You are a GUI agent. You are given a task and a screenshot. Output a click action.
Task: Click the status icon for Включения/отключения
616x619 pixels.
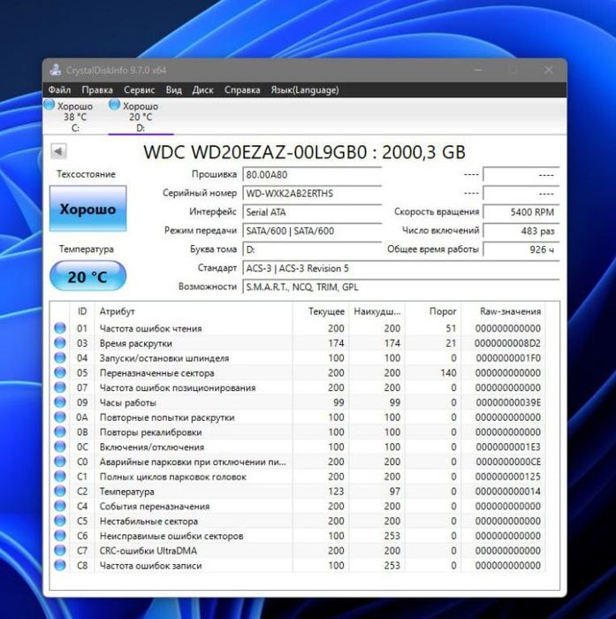60,447
